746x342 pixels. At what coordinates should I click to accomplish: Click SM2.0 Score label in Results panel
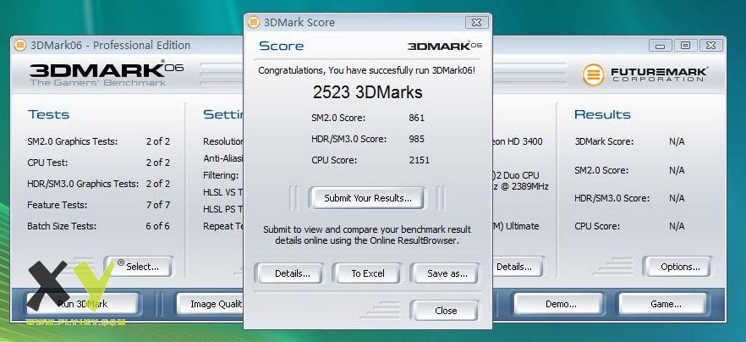click(601, 170)
